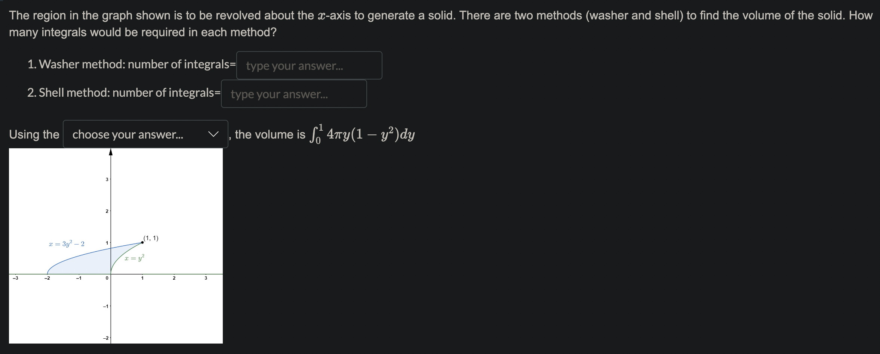Click inside the white graph panel
Screen dimensions: 880x354
coord(168,205)
